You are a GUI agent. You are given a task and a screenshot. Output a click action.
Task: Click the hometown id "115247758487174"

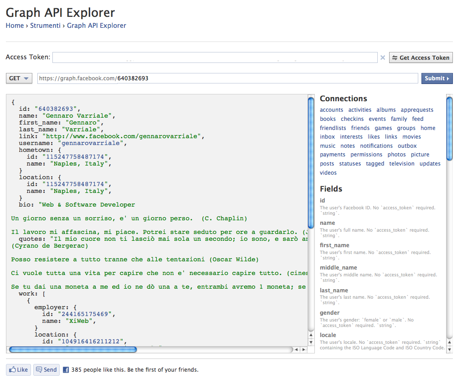[75, 157]
